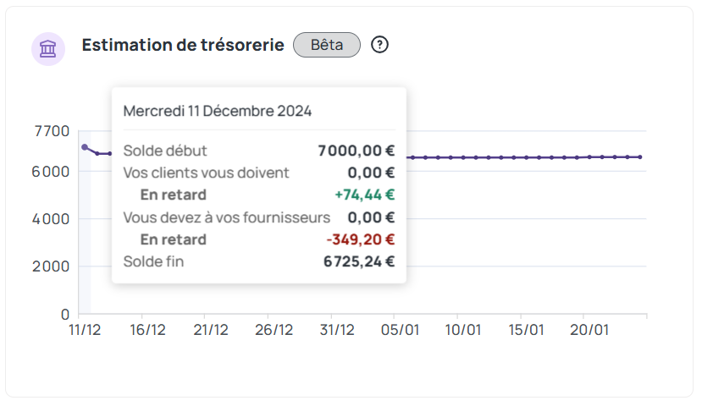Click the tooltip date Mercredi 11 Décembre 2024
The image size is (702, 406).
218,111
